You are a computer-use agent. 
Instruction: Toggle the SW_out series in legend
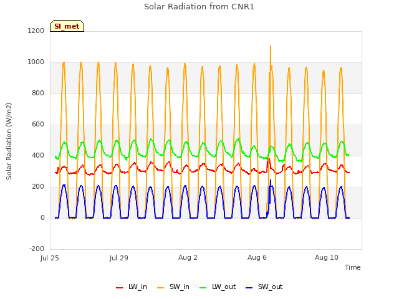264,287
